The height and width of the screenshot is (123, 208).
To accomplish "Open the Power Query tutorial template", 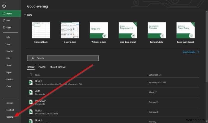I will point(186,33).
